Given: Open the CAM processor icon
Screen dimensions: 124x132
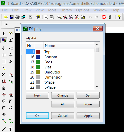Looking at the screenshot, I should (23, 17).
